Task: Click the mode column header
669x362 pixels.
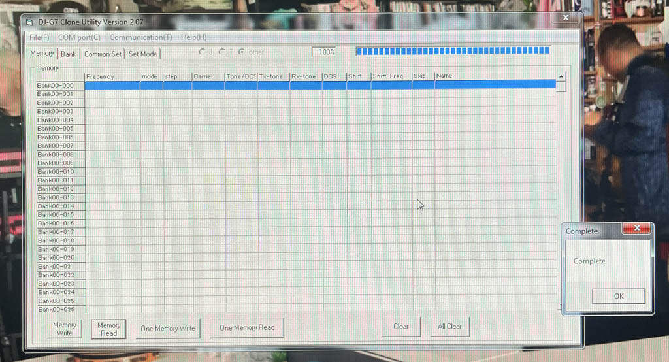Action: coord(152,76)
